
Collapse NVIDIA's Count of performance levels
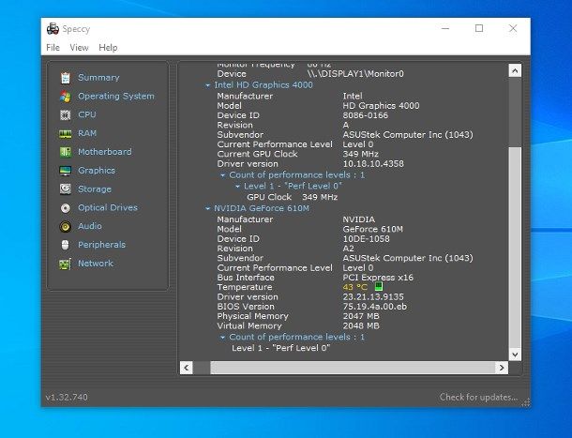pyautogui.click(x=222, y=338)
